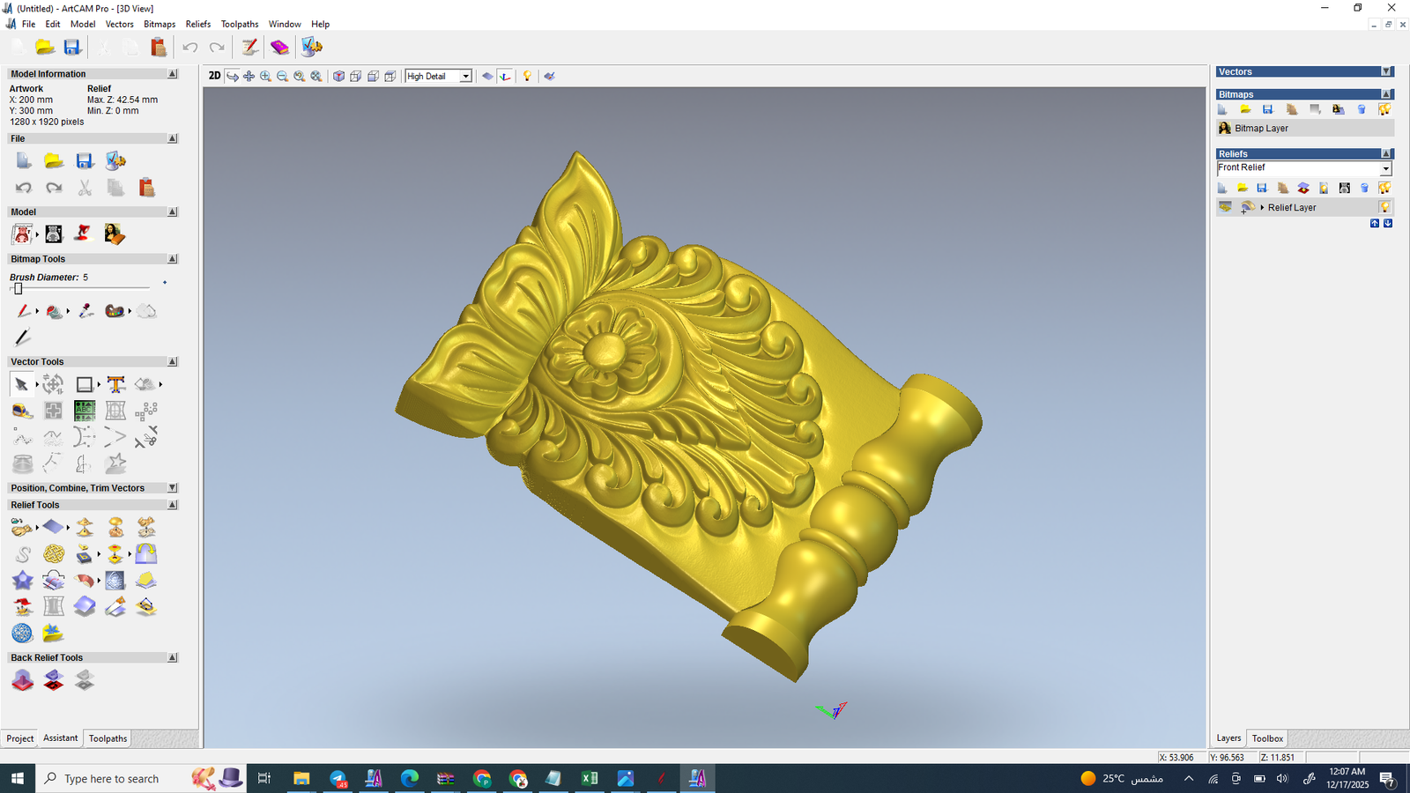Adjust the Brush Diameter slider handle
The width and height of the screenshot is (1410, 793).
pos(18,289)
